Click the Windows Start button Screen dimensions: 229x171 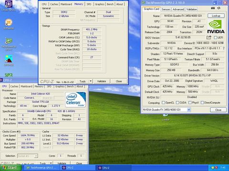11,168
